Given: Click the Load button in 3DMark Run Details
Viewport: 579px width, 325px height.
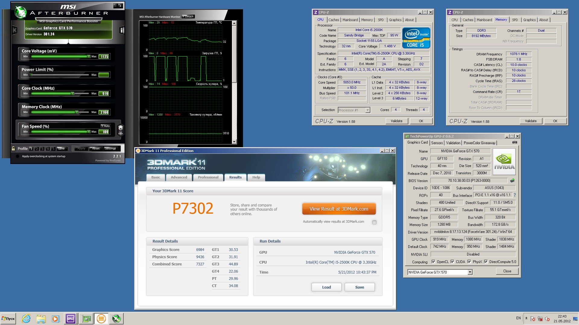Looking at the screenshot, I should click(327, 287).
